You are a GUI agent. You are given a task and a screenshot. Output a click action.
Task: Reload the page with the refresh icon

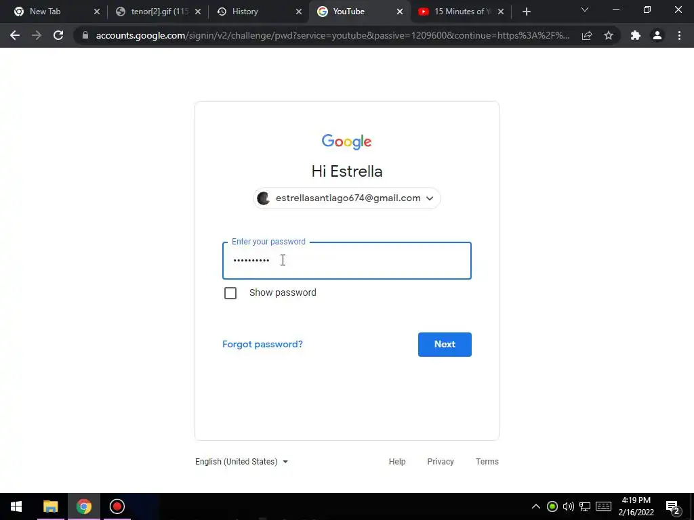[58, 35]
